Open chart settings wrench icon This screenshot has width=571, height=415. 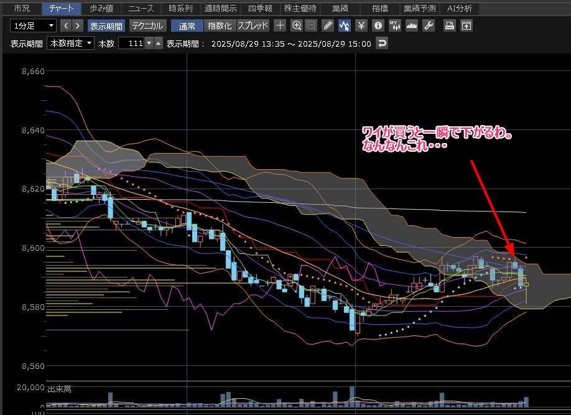point(428,26)
